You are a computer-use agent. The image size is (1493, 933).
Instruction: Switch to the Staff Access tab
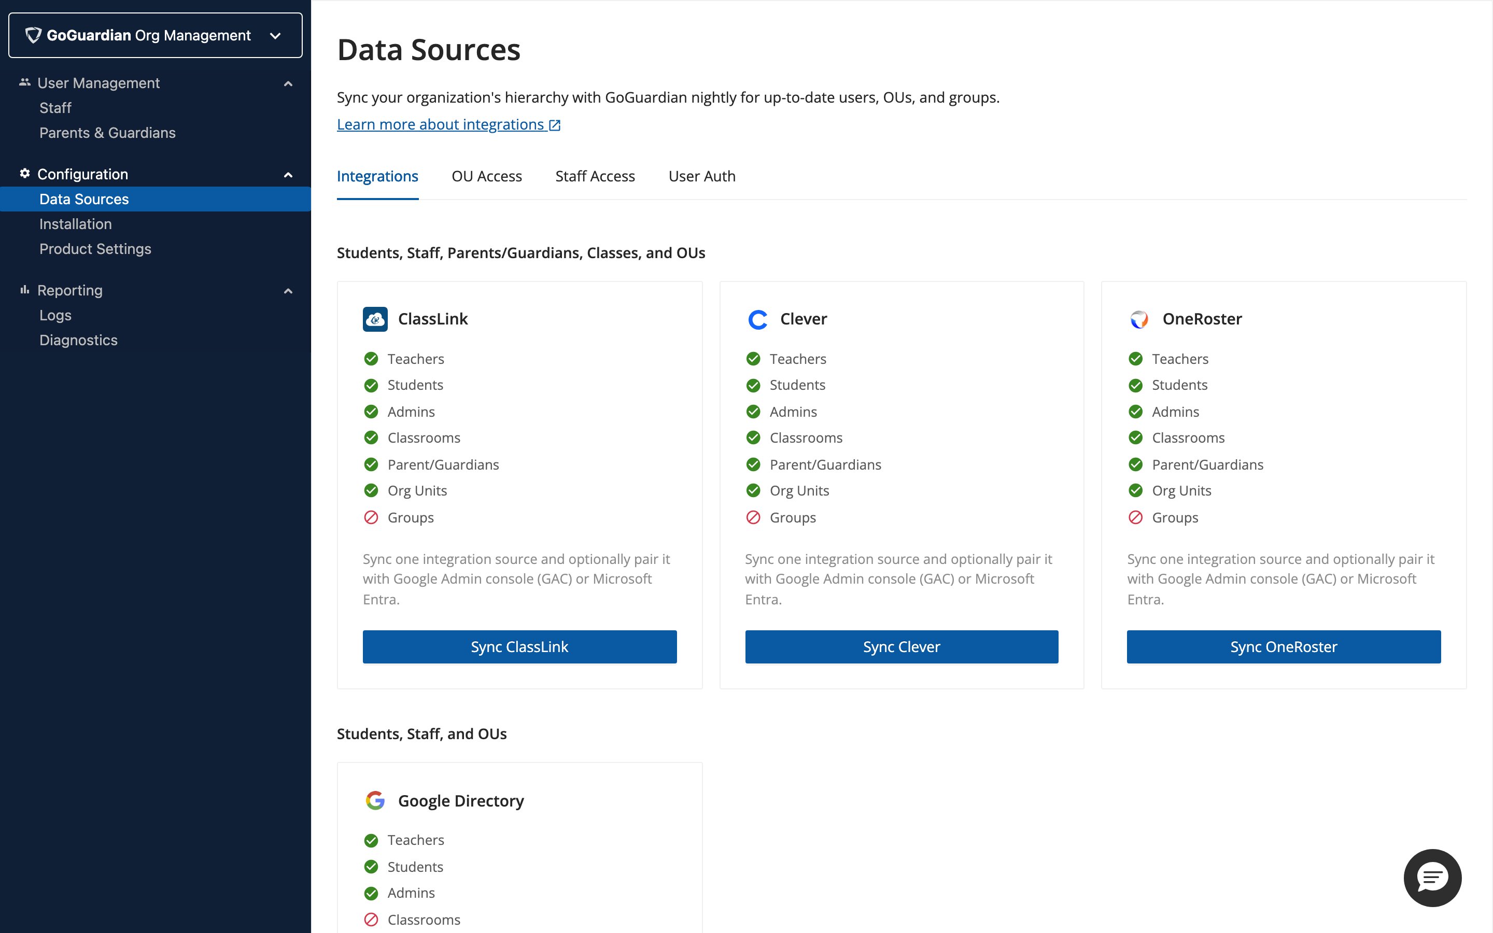[x=595, y=176]
